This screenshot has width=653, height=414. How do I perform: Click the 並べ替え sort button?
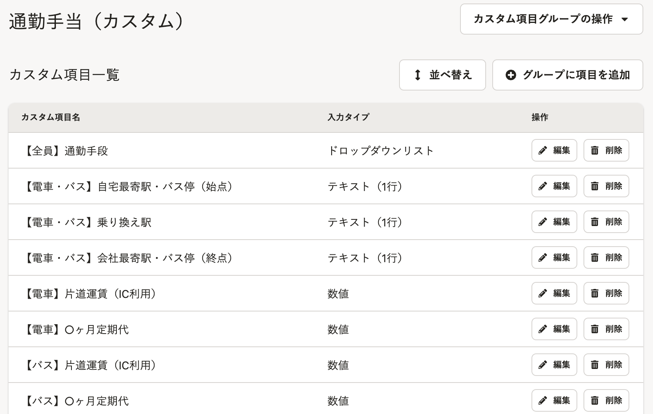tap(442, 75)
